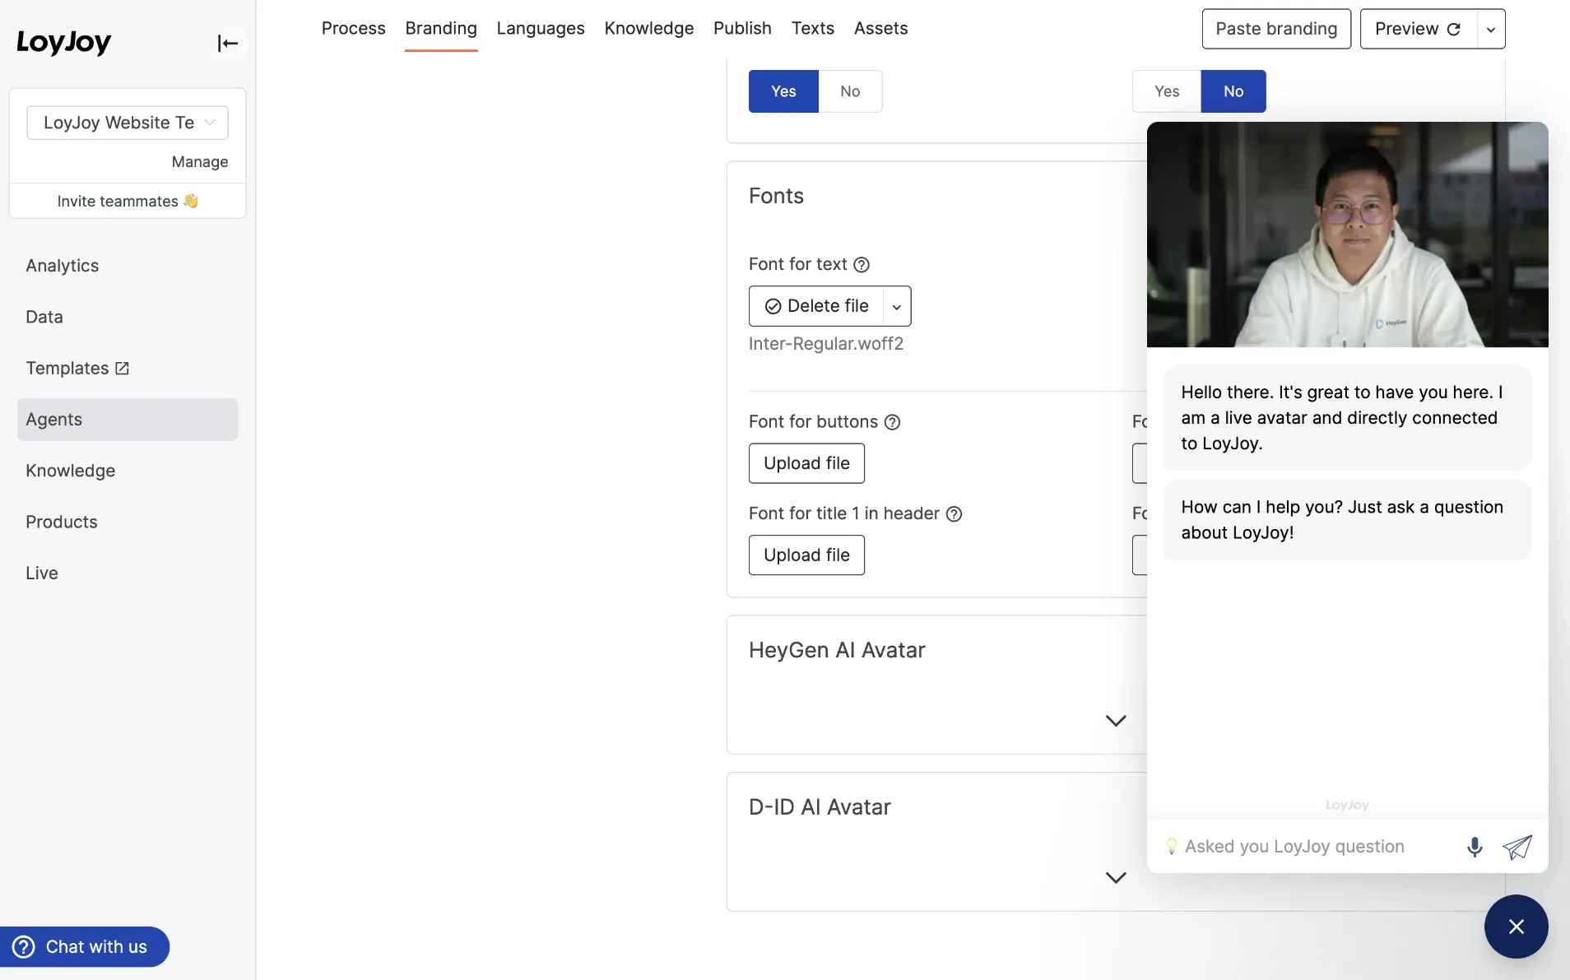Activate the microphone in the chat input
The image size is (1570, 980).
point(1473,846)
